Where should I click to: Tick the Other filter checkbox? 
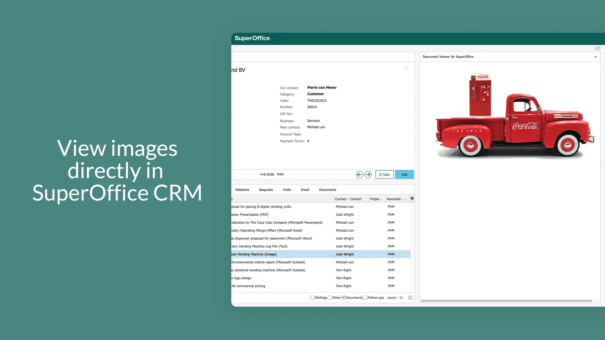(330, 297)
